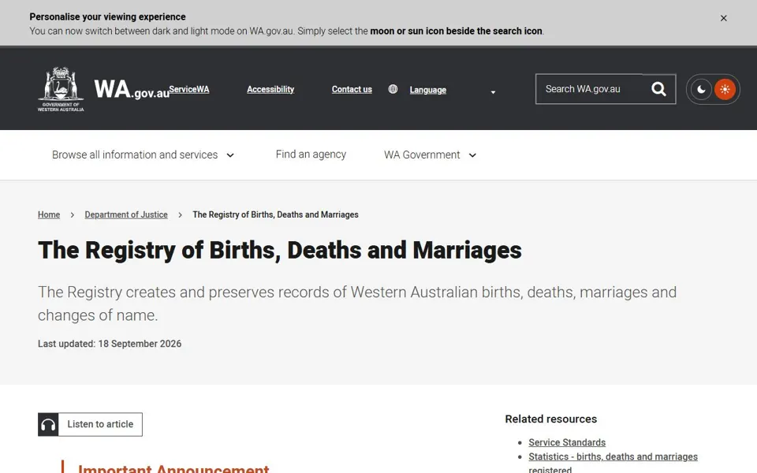Dismiss the personalise viewing experience banner

[723, 18]
